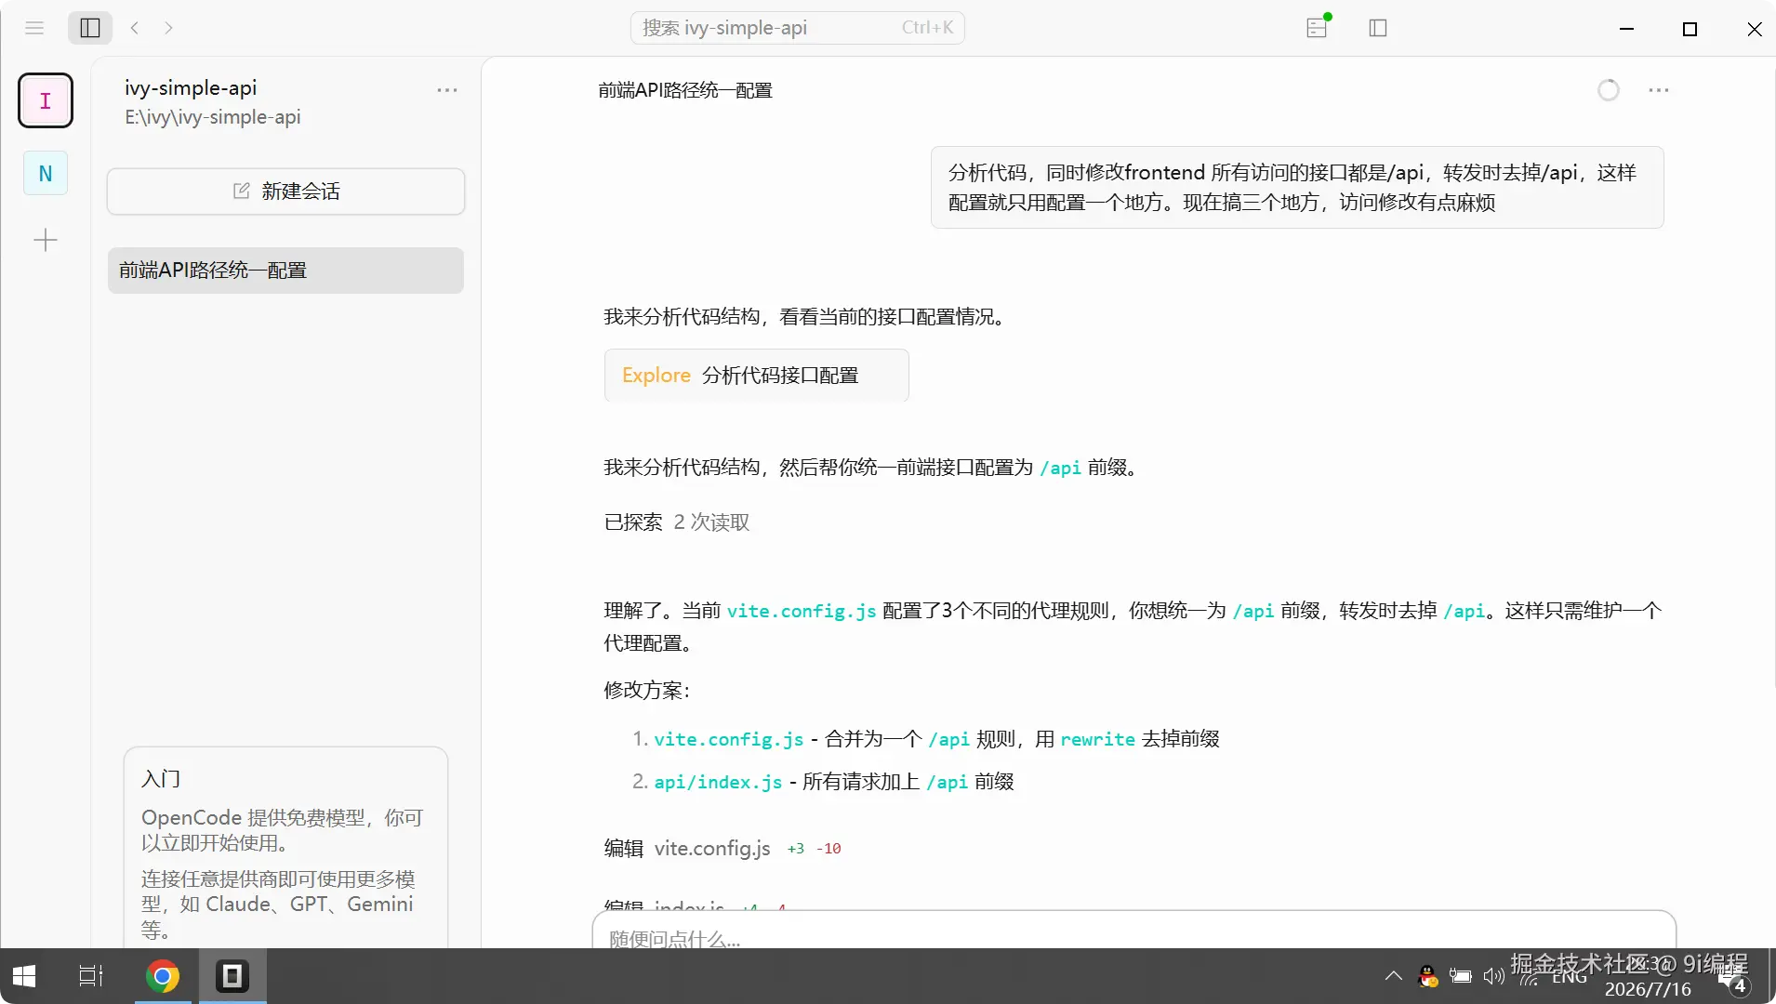The image size is (1776, 1004).
Task: Toggle the left sidebar panel icon
Action: (90, 28)
